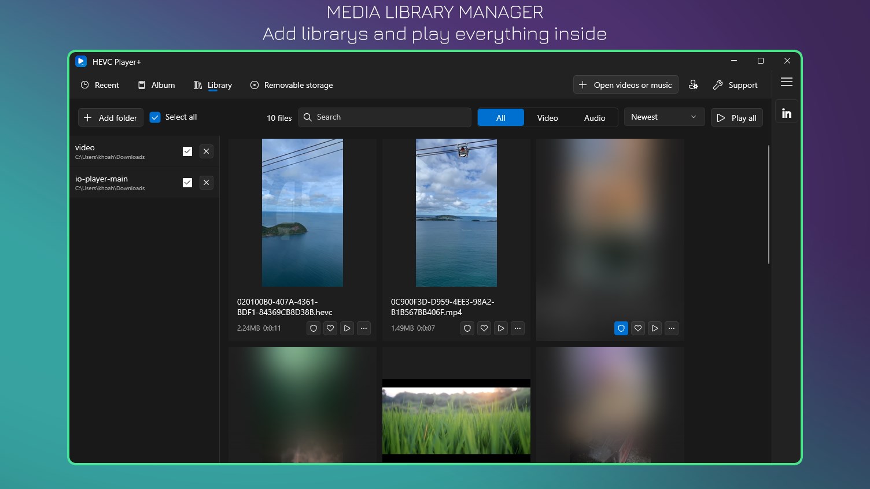Play the 0C900F3D mp4 file
The width and height of the screenshot is (870, 489).
[x=501, y=328]
